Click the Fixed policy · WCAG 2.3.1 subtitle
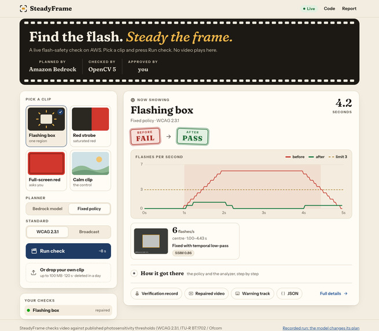 tap(154, 121)
